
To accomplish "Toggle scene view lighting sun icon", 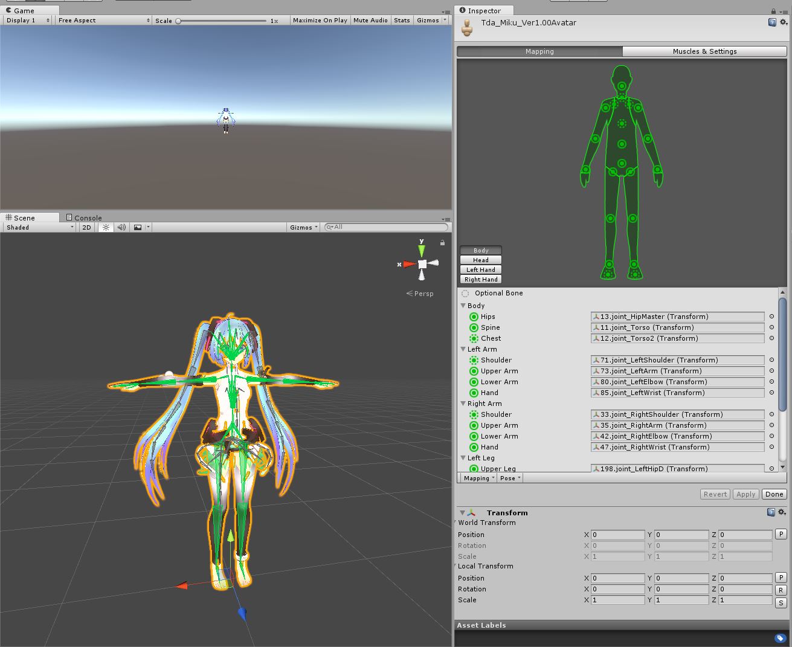I will [x=106, y=227].
